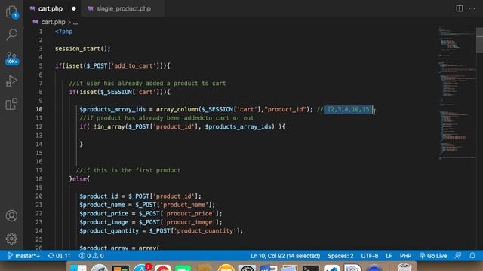Open the Accounts menu icon
483x271 pixels.
pyautogui.click(x=12, y=216)
